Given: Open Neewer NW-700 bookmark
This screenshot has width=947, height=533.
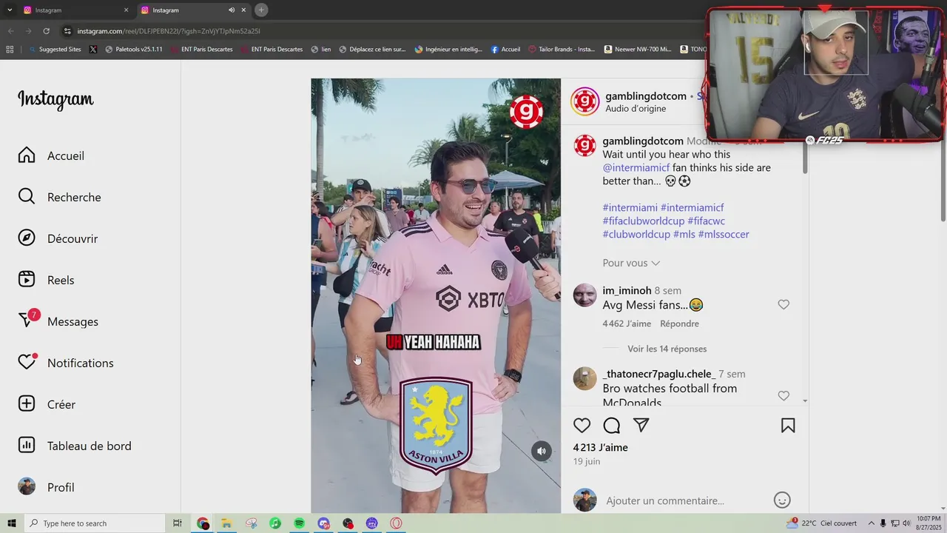Looking at the screenshot, I should click(638, 50).
